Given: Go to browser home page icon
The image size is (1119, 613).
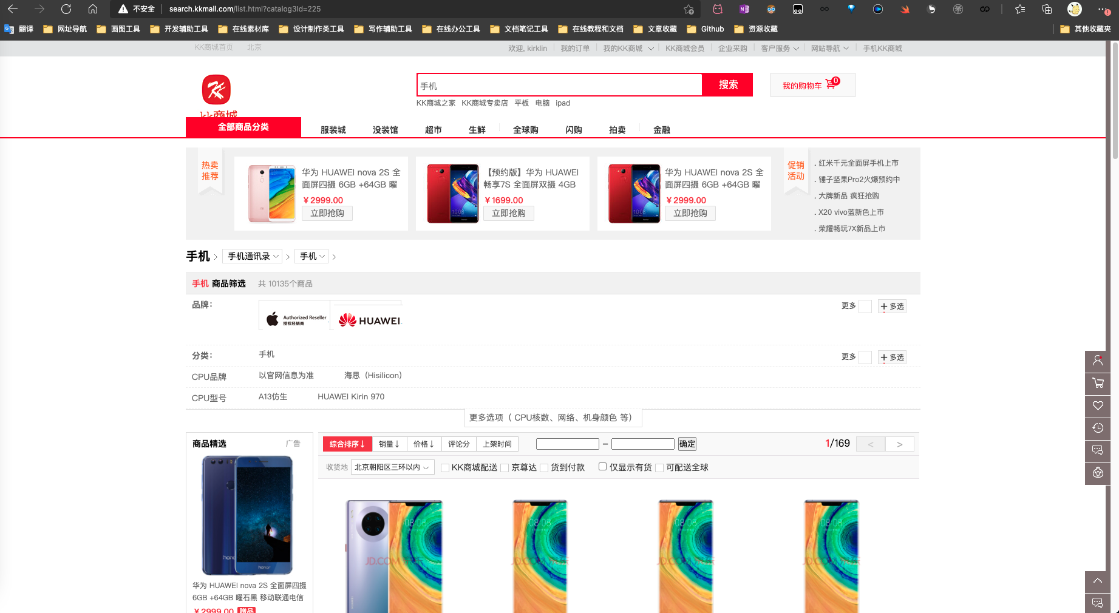Looking at the screenshot, I should tap(93, 9).
